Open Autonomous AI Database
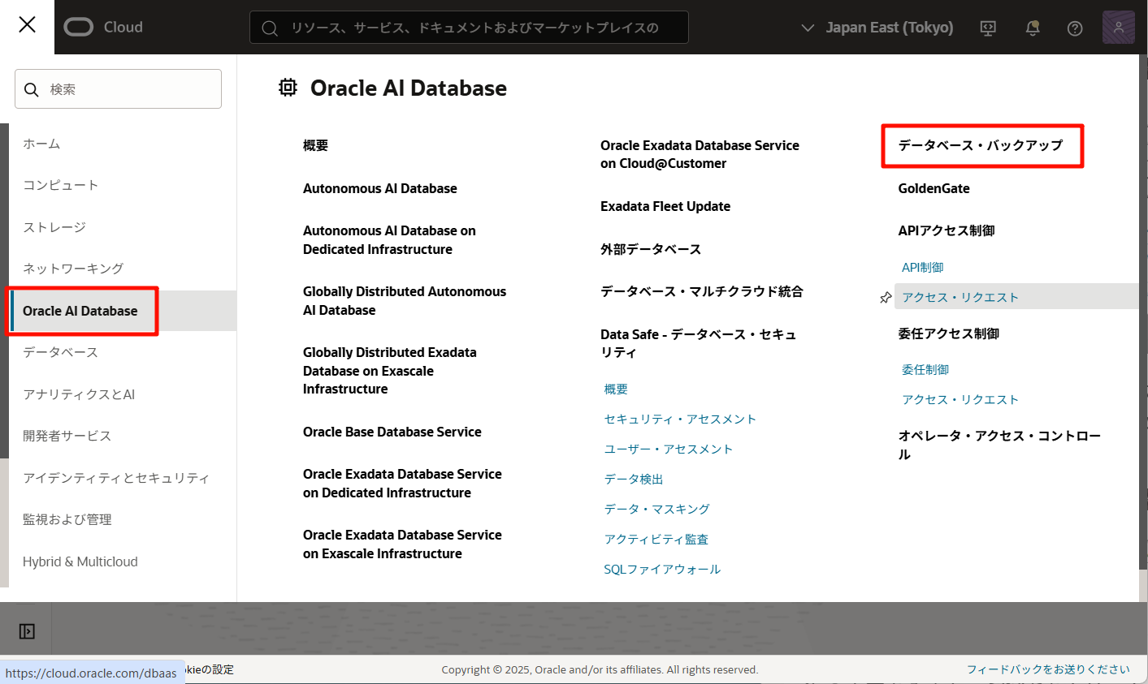 click(x=380, y=188)
